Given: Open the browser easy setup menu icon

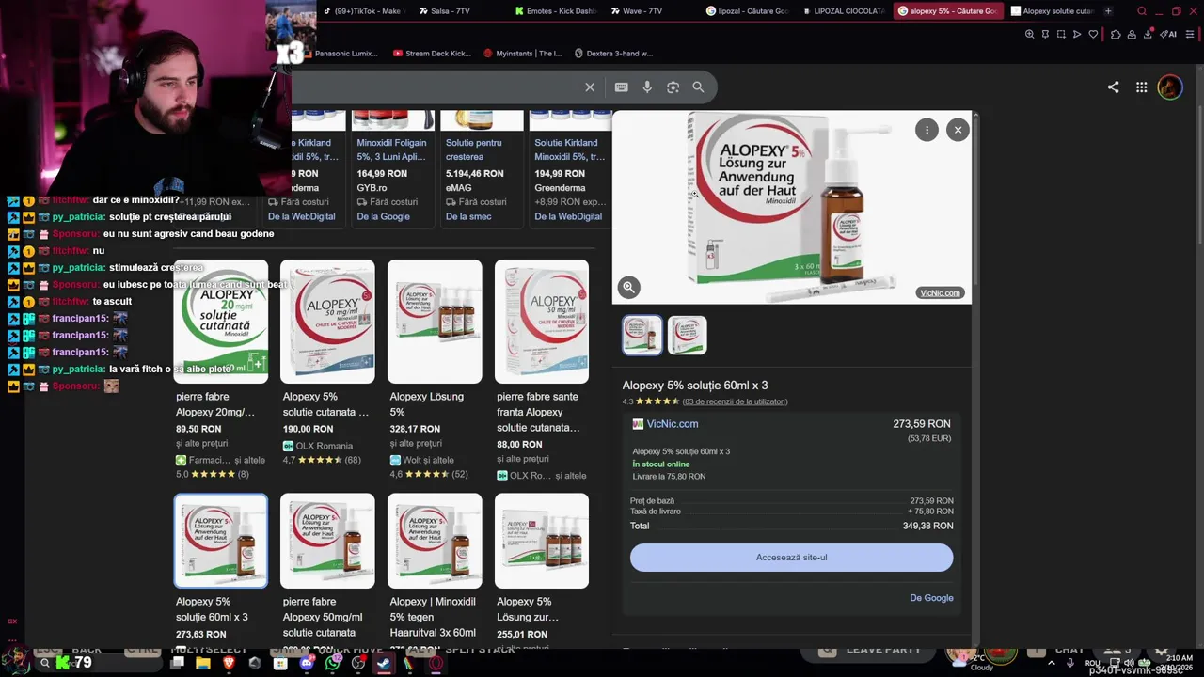Looking at the screenshot, I should click(1190, 34).
